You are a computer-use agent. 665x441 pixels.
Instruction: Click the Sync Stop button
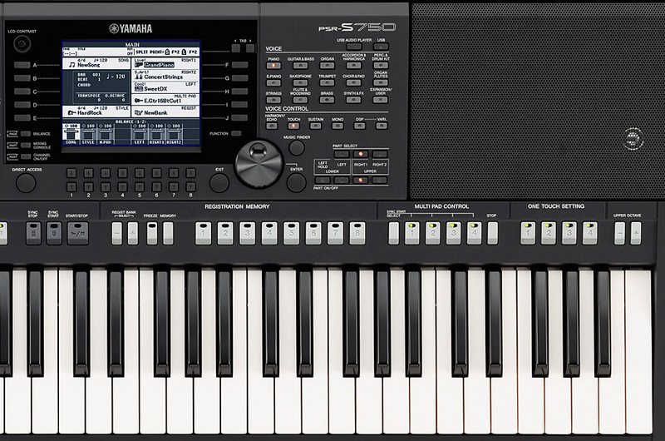(33, 234)
